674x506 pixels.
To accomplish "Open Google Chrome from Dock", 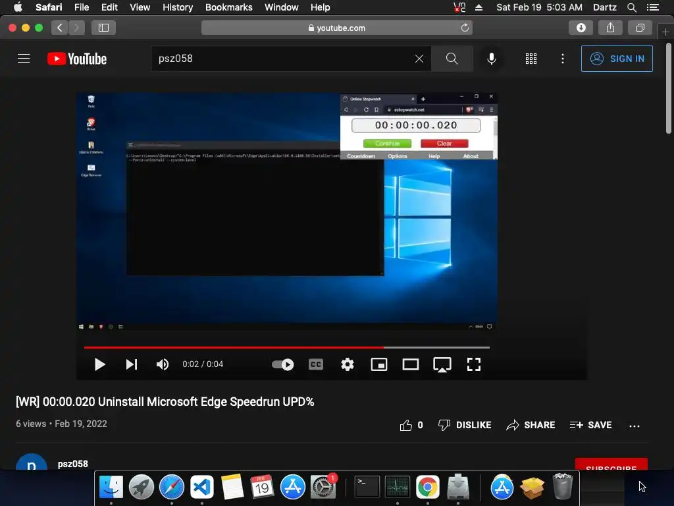I will [427, 487].
